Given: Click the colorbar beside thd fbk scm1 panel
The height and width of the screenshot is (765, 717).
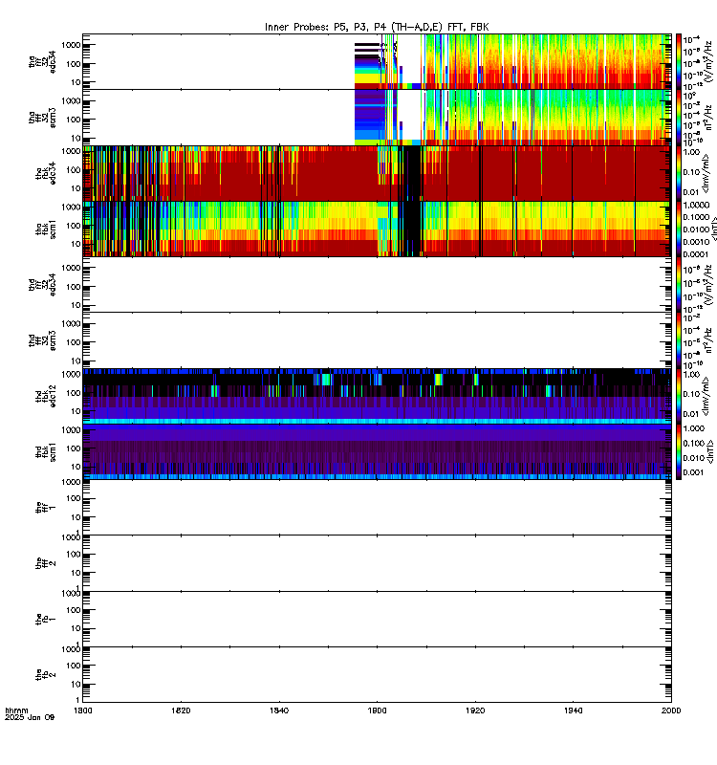Looking at the screenshot, I should tap(679, 451).
